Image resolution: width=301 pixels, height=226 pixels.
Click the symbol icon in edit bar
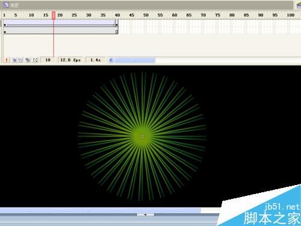[x=6, y=5]
